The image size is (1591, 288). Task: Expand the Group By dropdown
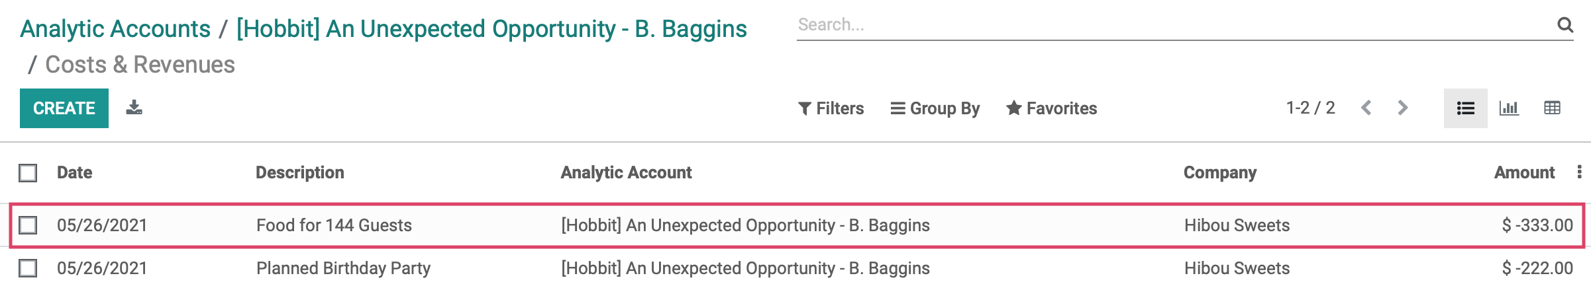[935, 108]
